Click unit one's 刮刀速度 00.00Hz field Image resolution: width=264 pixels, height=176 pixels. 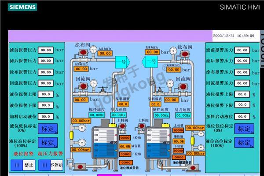118,115
